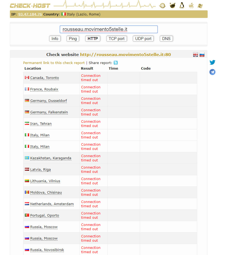Click the Netherlands, Amsterdam location
225x255 pixels.
pos(52,204)
